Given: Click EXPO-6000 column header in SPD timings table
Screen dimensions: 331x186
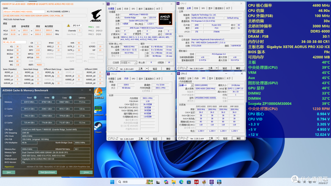Looking at the screenshot, I should coord(201,106).
